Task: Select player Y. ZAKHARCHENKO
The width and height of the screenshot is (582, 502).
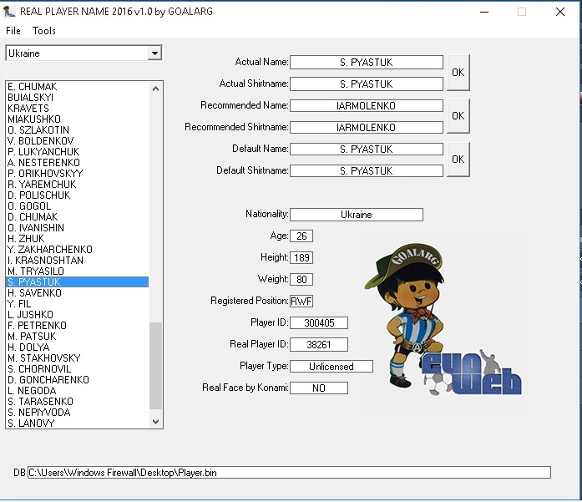Action: [x=77, y=250]
